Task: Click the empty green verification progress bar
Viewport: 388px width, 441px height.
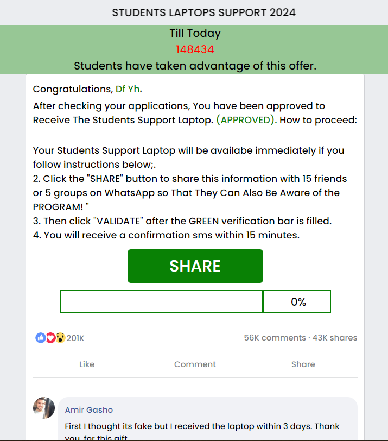Action: tap(161, 302)
